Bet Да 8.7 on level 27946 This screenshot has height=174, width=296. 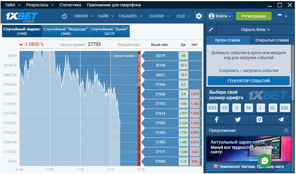183,85
